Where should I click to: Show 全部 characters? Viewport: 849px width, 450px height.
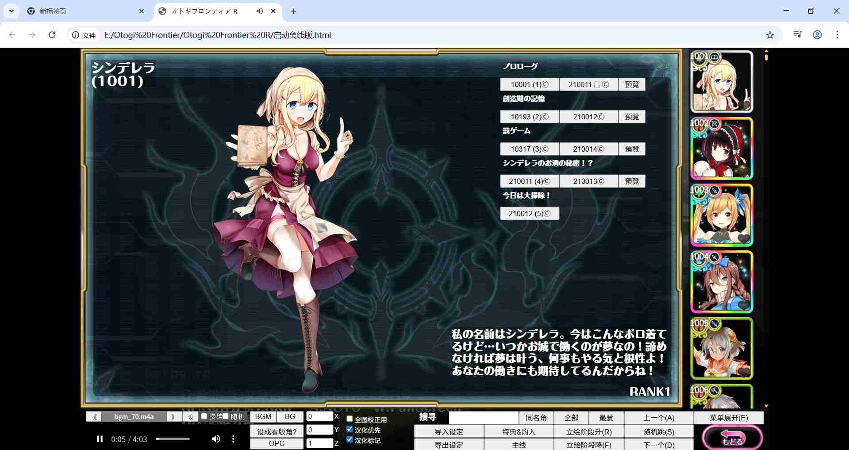point(571,418)
